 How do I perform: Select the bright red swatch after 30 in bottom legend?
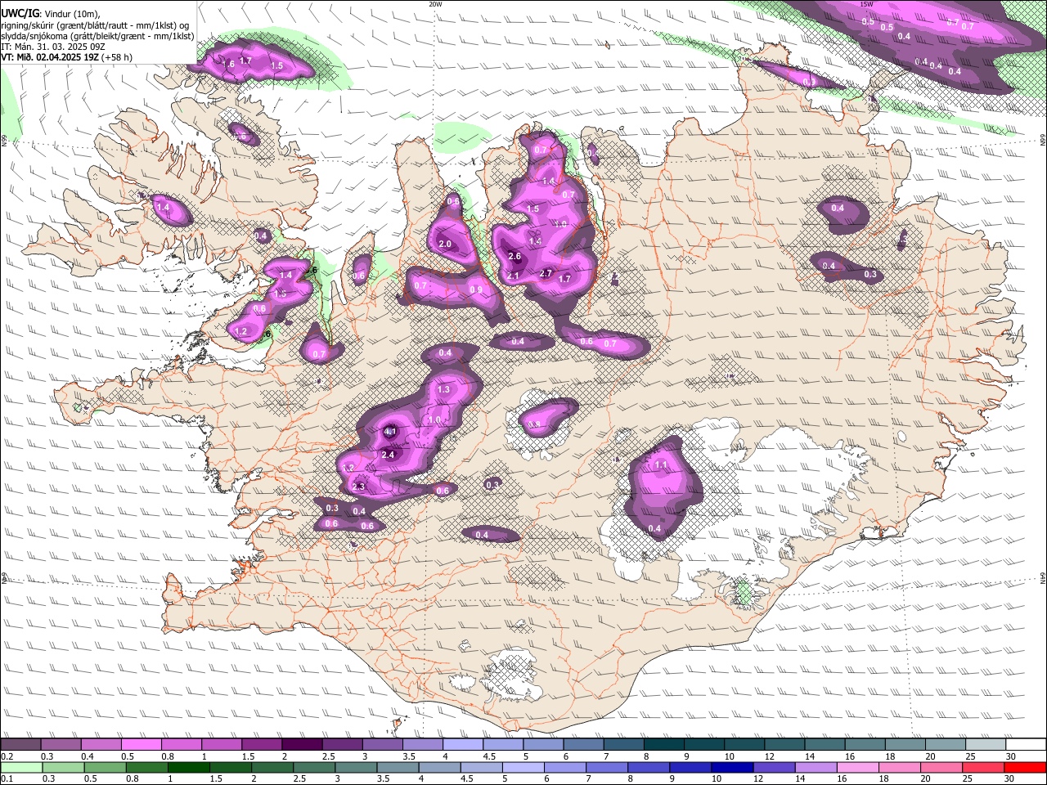pos(1027,767)
